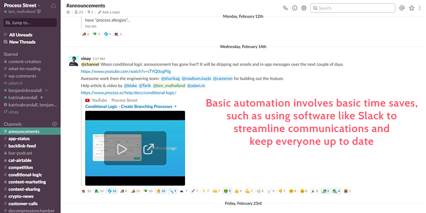The width and height of the screenshot is (426, 213).
Task: Add a channel with plus icon
Action: pyautogui.click(x=54, y=124)
